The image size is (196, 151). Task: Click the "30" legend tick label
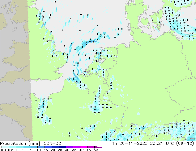click(x=67, y=150)
